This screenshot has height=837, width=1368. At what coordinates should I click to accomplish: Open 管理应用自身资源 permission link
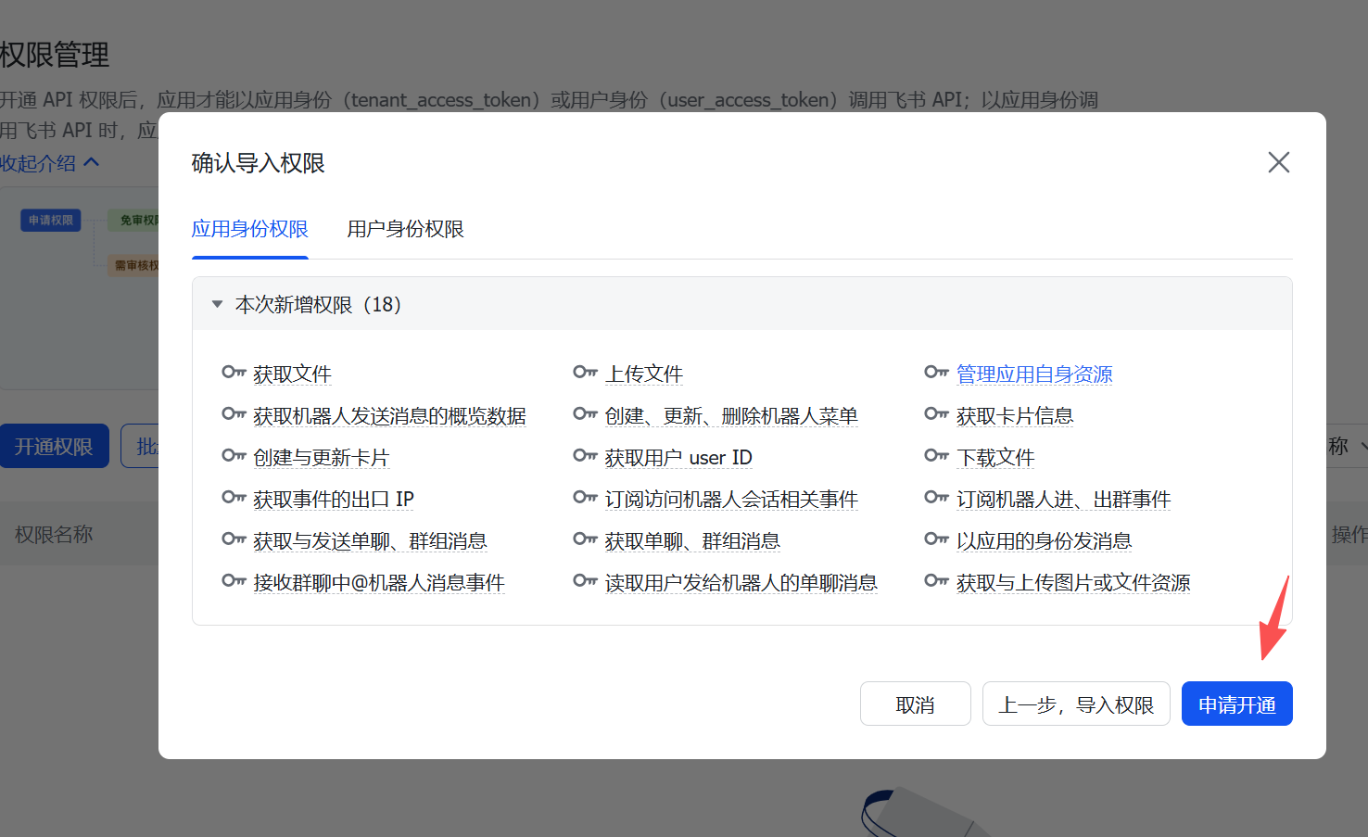(1034, 374)
